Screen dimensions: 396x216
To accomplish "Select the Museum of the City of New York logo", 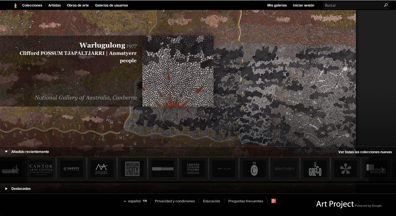I will [132, 169].
